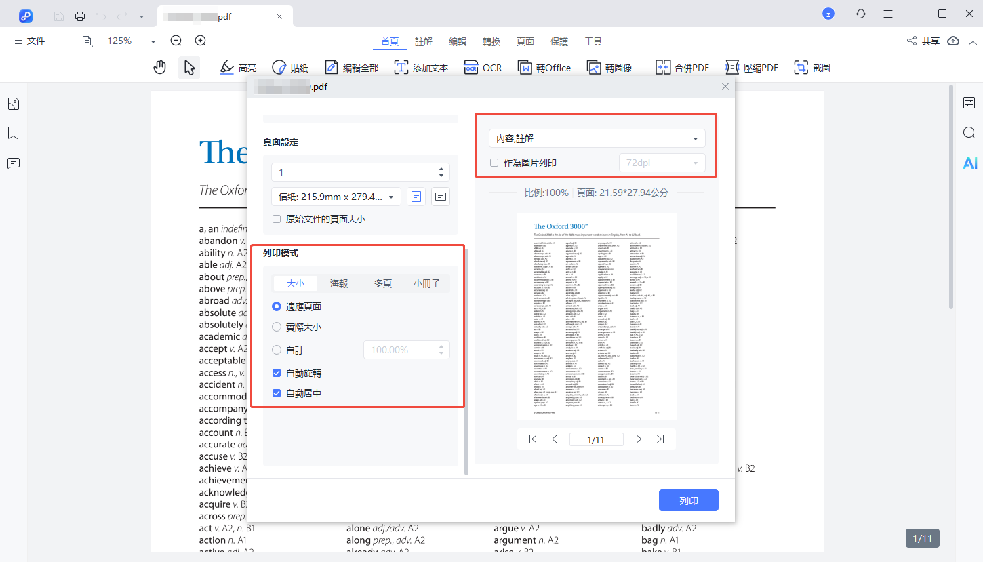Switch to the 保護 ribbon tab

[559, 41]
